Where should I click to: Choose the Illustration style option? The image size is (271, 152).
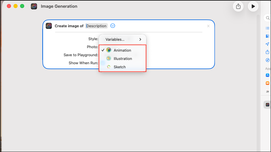(x=123, y=59)
